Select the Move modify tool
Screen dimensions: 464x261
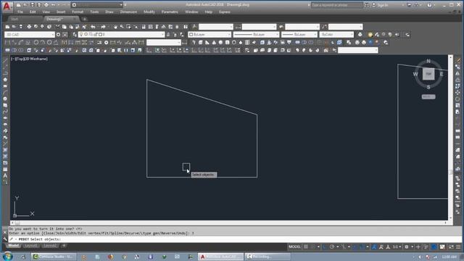(457, 93)
